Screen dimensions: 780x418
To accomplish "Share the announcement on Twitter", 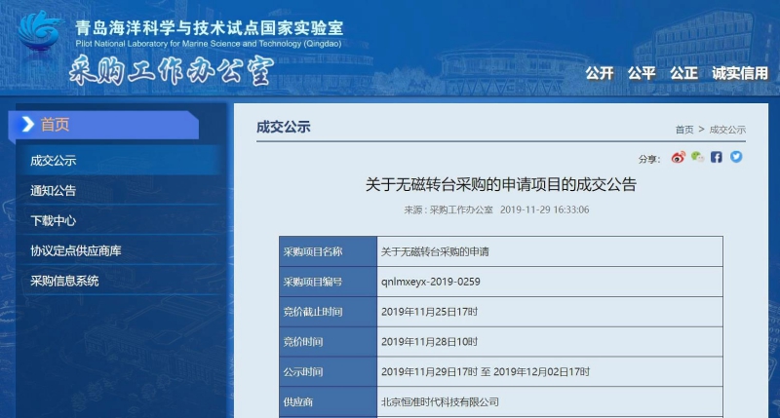I will [x=736, y=157].
